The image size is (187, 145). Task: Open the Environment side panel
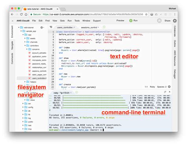[x=12, y=32]
